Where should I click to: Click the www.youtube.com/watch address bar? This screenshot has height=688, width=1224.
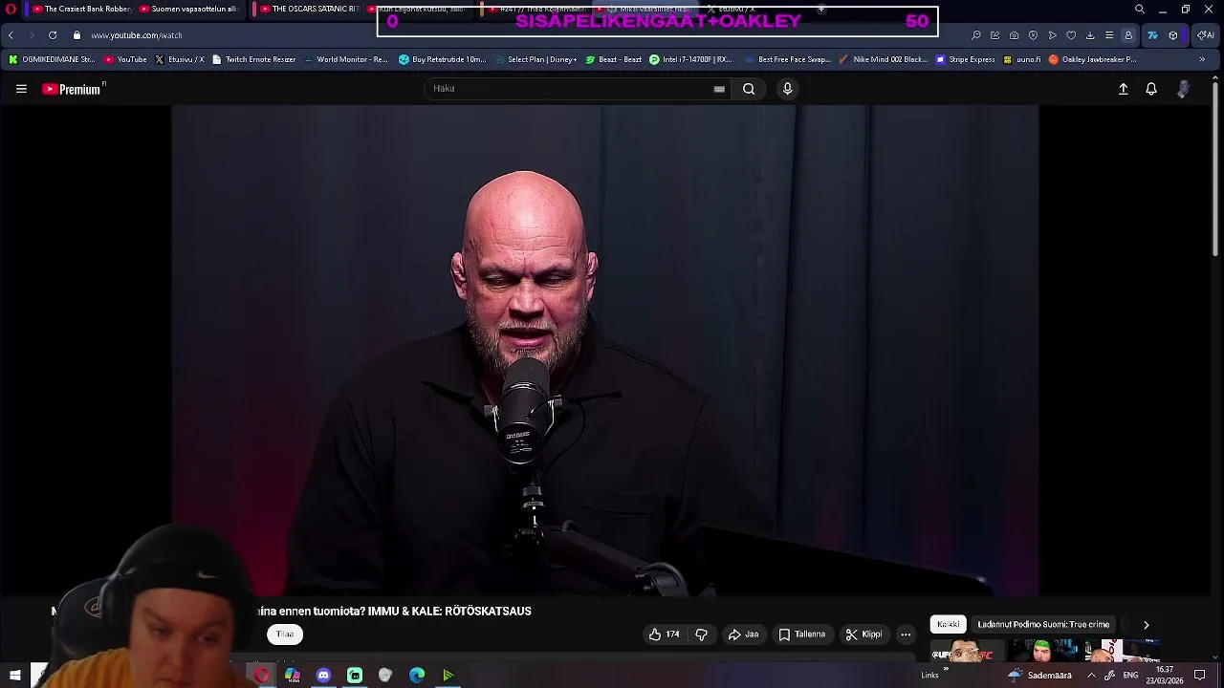(x=137, y=35)
